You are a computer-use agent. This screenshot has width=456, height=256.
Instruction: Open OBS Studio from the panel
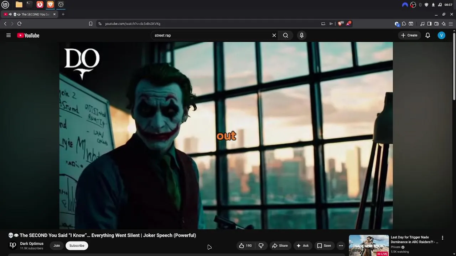click(61, 5)
